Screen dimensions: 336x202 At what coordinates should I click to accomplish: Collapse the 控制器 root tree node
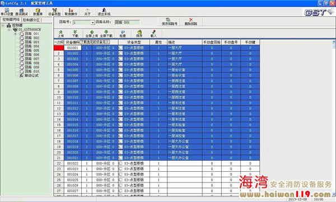click(3, 26)
